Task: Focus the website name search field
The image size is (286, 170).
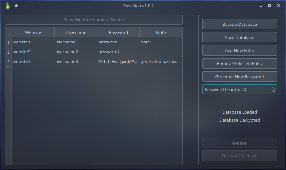Action: click(93, 20)
